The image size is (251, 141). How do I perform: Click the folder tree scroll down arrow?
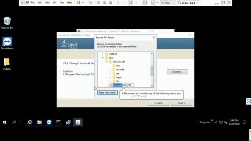(x=152, y=86)
